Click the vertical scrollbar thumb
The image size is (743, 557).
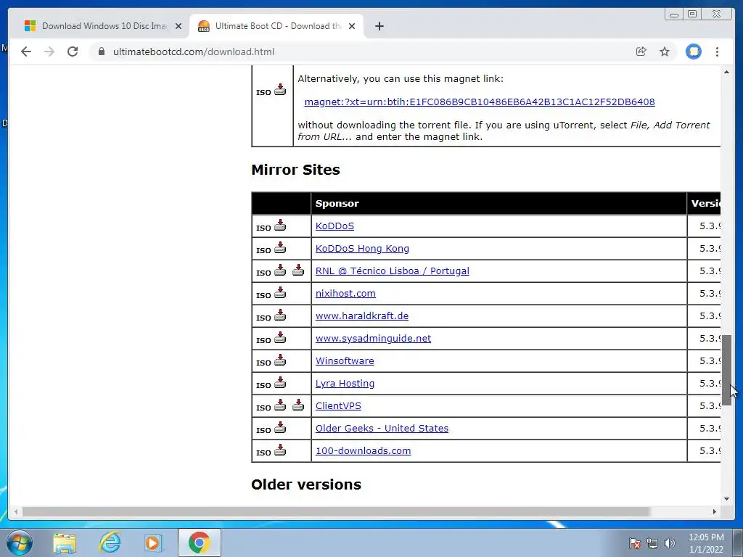pyautogui.click(x=727, y=371)
